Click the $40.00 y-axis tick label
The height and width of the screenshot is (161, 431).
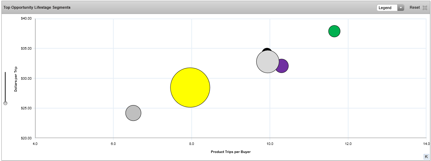[27, 18]
